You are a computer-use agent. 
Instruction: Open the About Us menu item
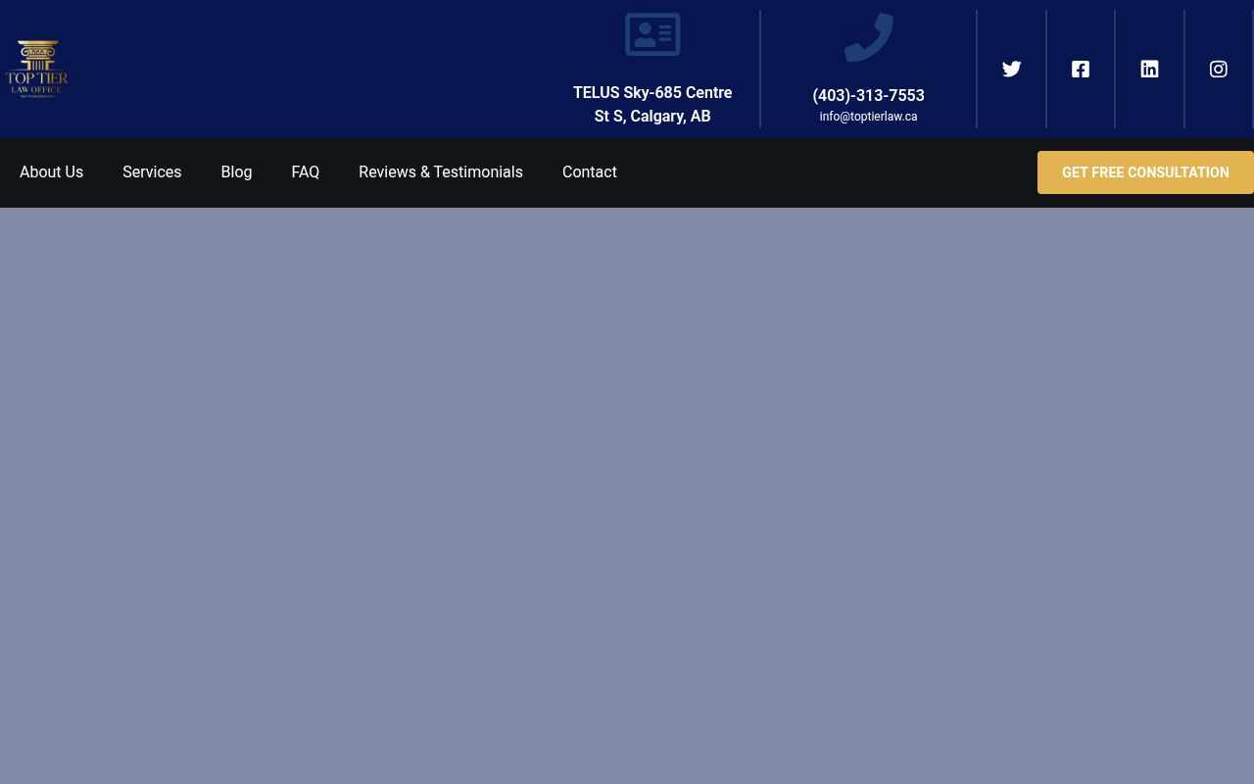tap(51, 172)
